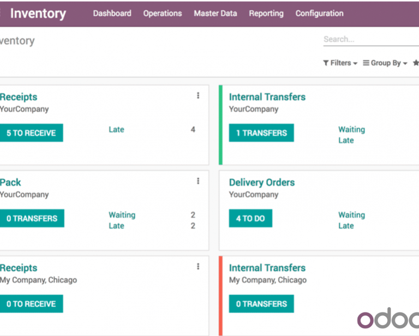This screenshot has height=336, width=419.
Task: Open Internal Transfers YourCompany card title
Action: (x=267, y=97)
